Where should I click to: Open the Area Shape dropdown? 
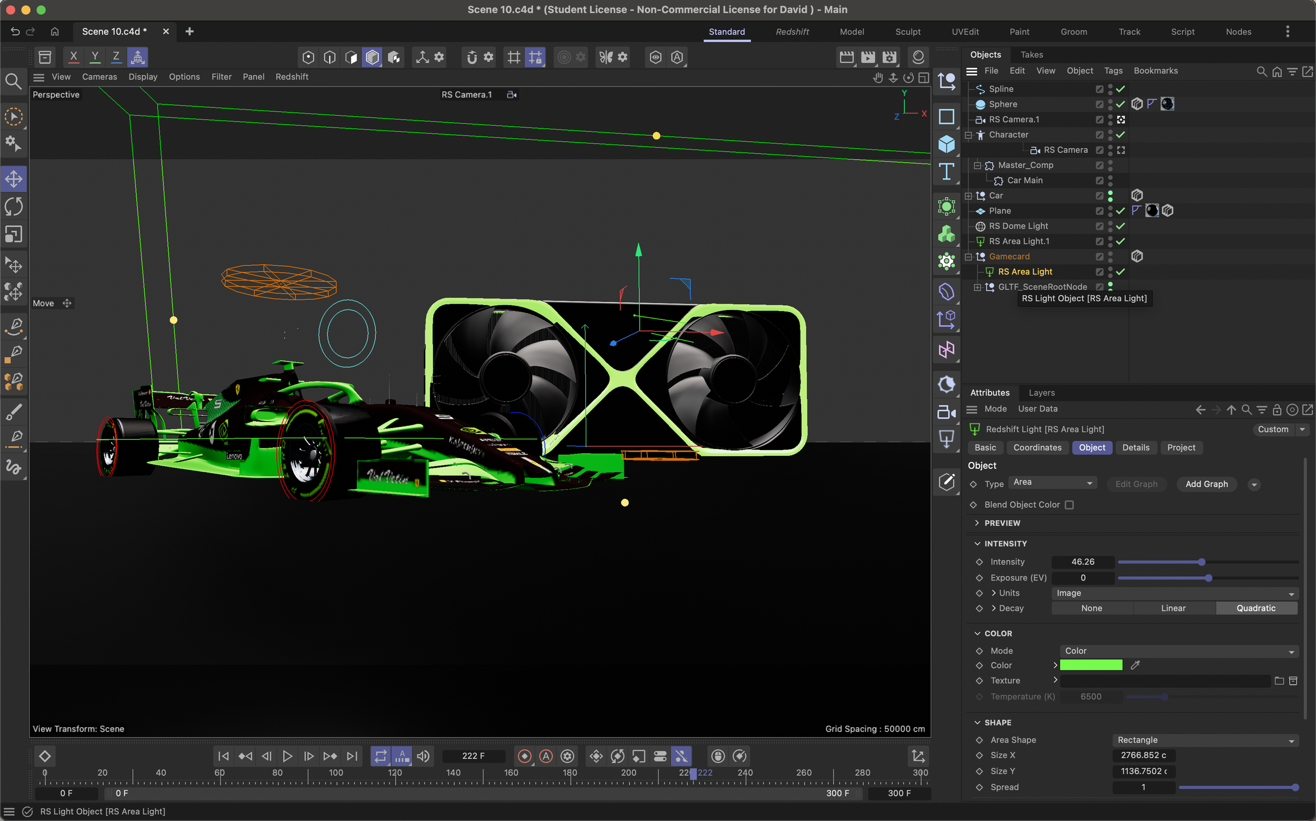1204,740
